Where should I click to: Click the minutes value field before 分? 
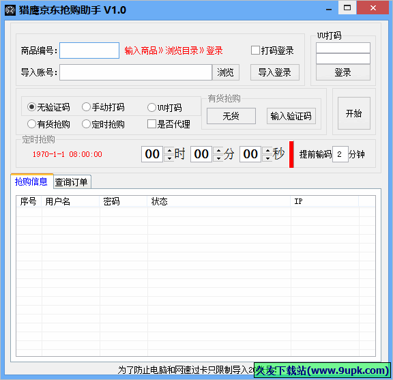click(201, 154)
